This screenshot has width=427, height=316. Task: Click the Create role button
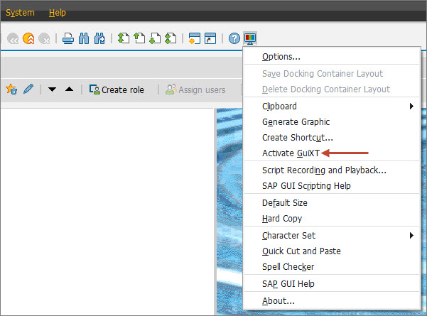117,89
